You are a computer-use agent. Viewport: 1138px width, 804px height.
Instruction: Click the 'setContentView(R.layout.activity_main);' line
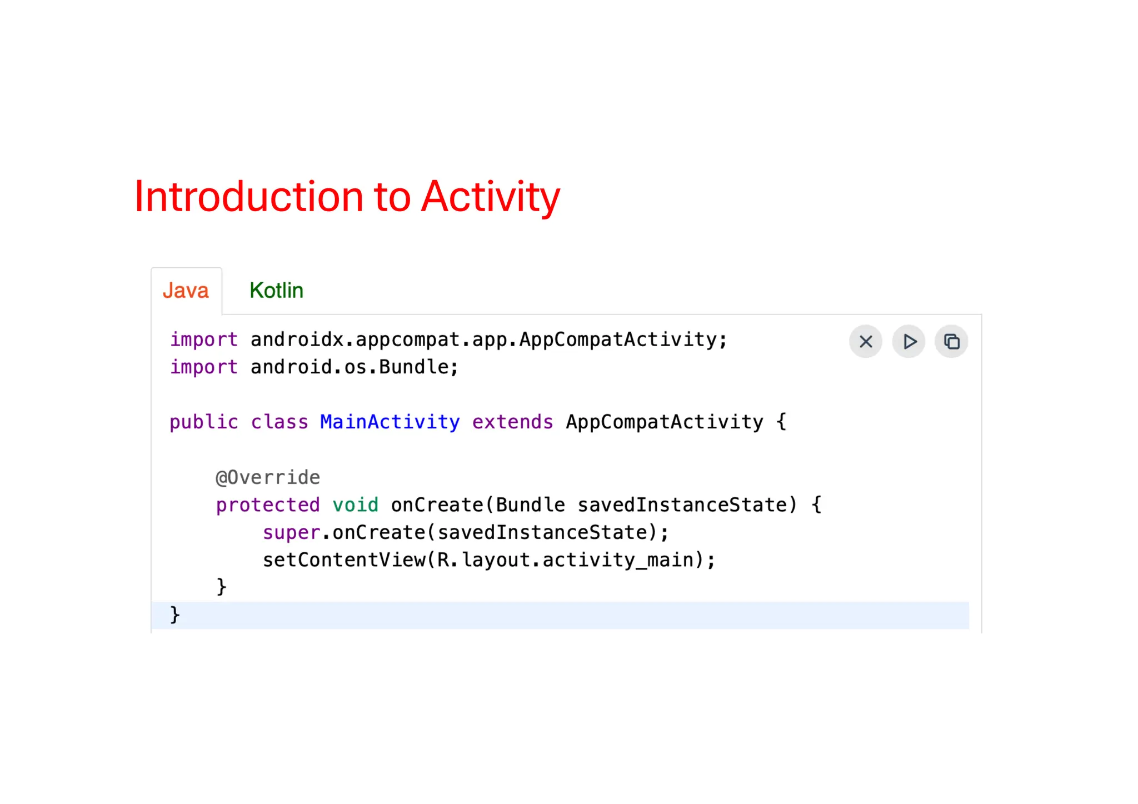[x=489, y=560]
